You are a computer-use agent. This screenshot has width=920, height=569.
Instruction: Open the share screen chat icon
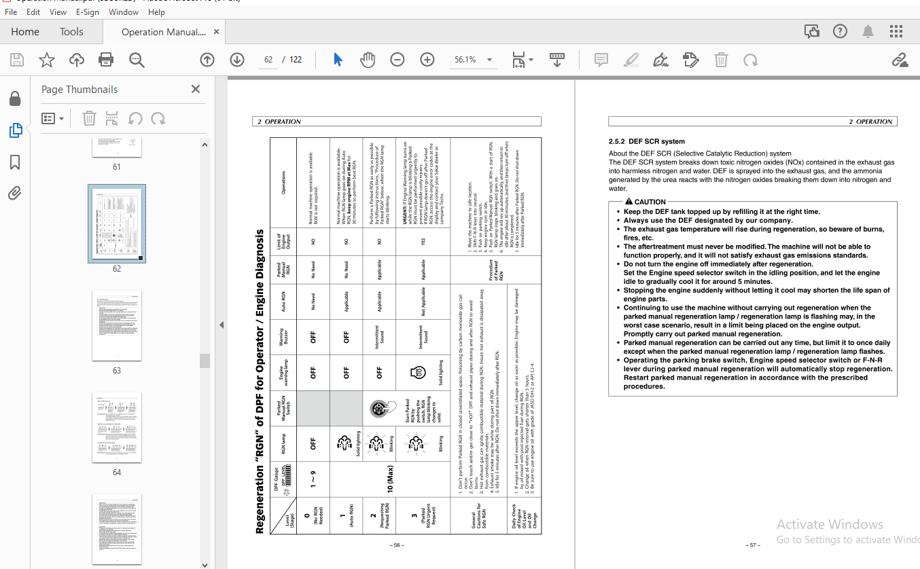point(812,31)
